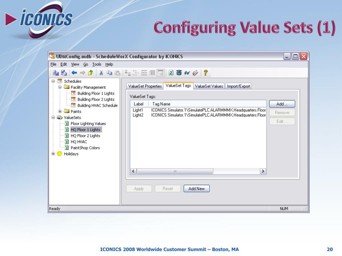Select the Light2 tag row
Image resolution: width=342 pixels, height=256 pixels.
pos(198,115)
